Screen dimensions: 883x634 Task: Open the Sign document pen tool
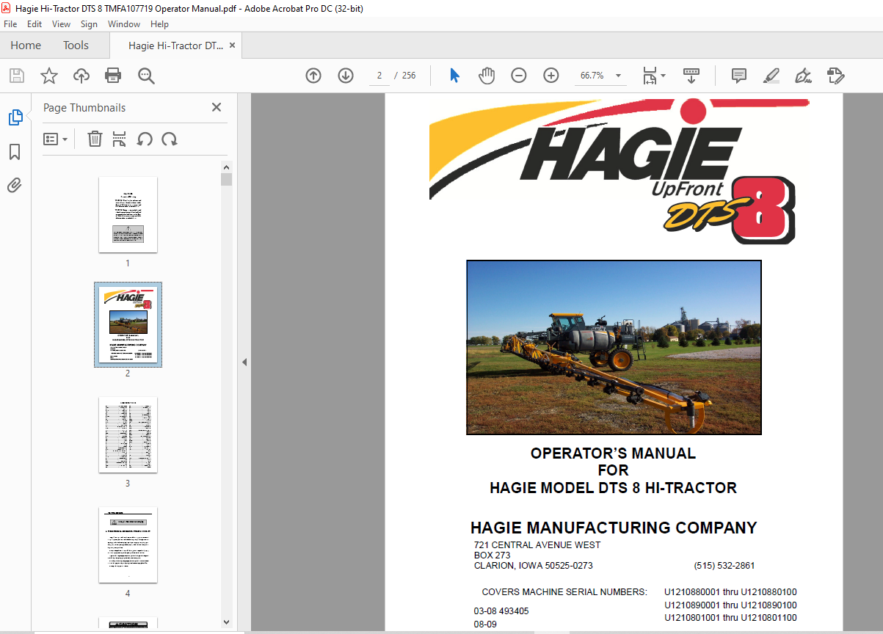tap(803, 76)
